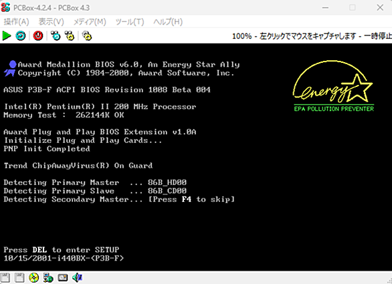Resume emulation with the green play button
This screenshot has width=392, height=284.
click(x=7, y=35)
